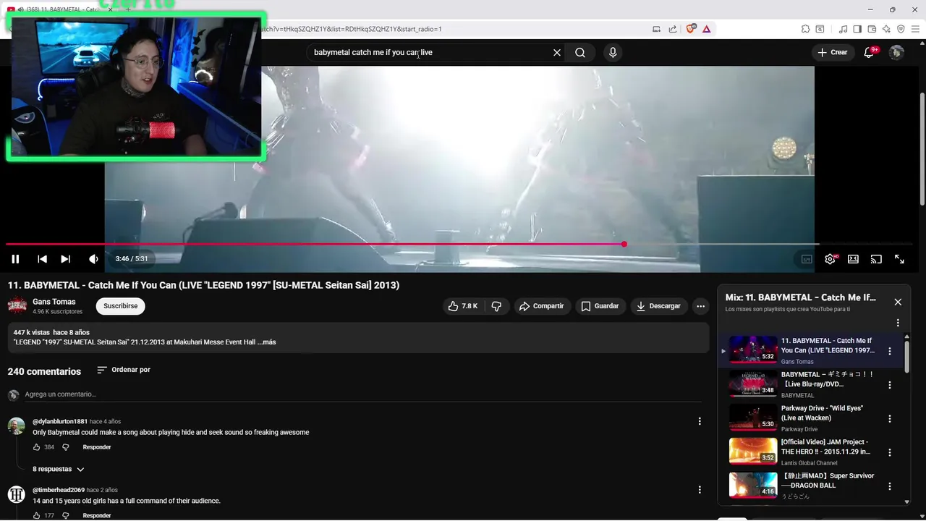Open the Brave Rewards triangle icon
The image size is (926, 521).
click(706, 29)
